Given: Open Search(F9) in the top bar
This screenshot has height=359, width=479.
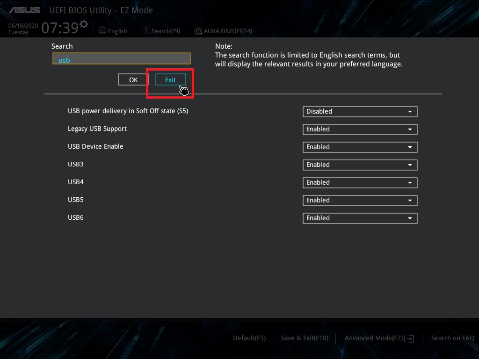Looking at the screenshot, I should click(161, 31).
